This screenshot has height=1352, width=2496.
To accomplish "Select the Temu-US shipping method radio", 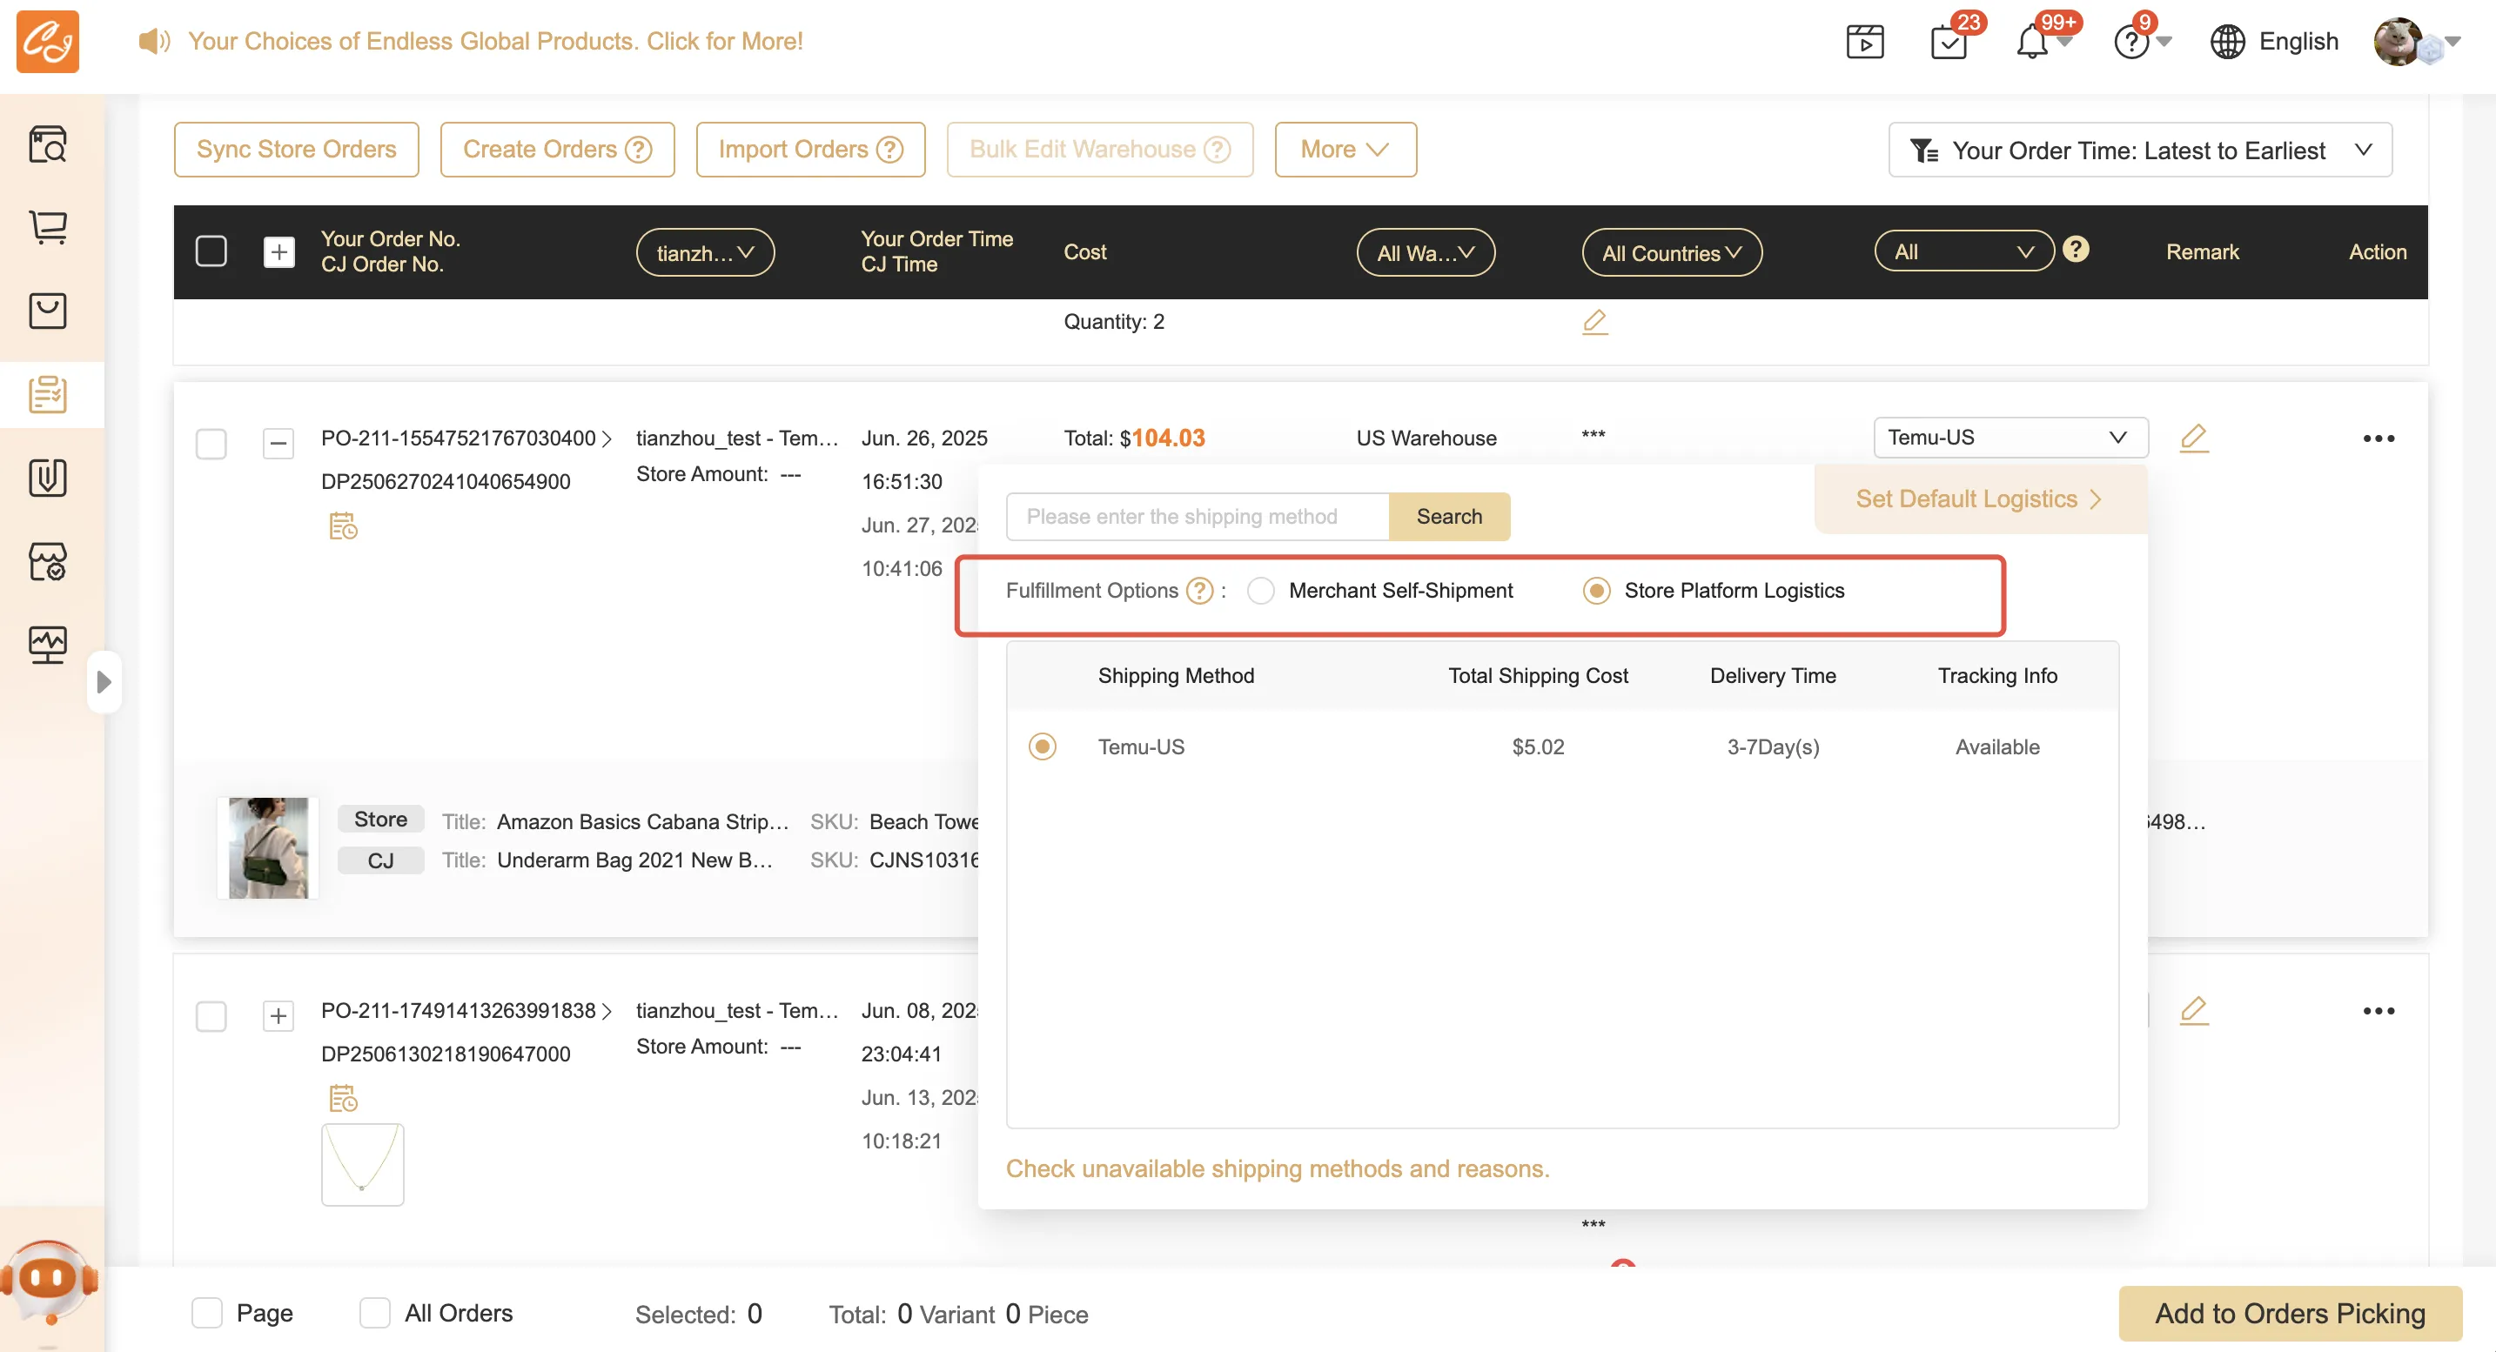I will (x=1043, y=746).
